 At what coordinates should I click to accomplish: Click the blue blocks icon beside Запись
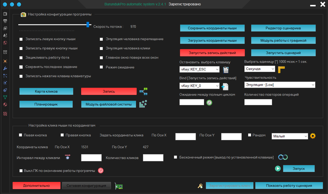coord(143,91)
